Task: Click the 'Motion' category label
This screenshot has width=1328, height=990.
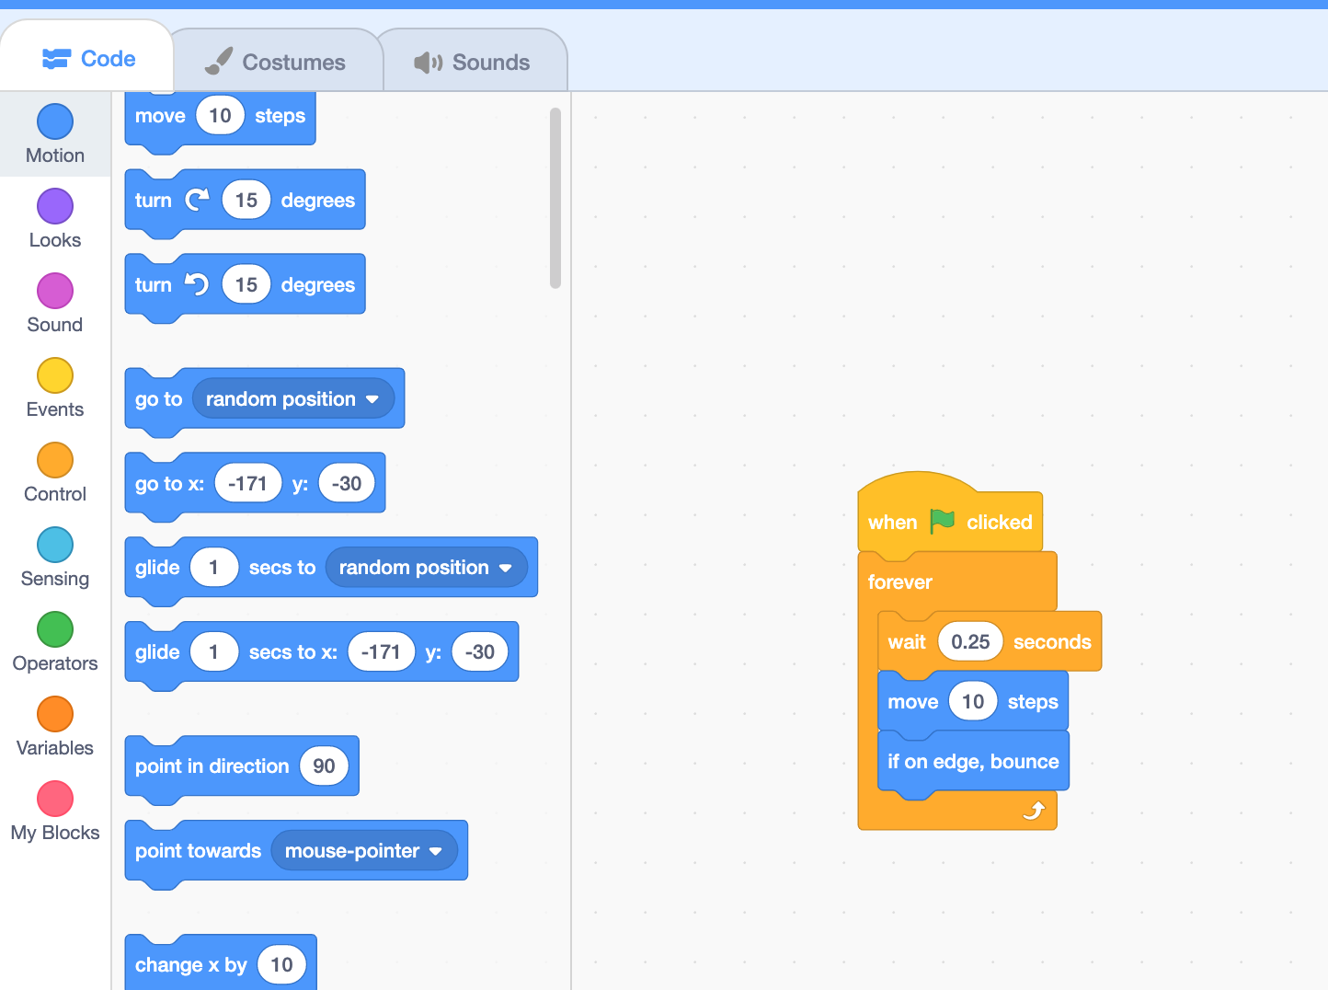Action: click(55, 155)
